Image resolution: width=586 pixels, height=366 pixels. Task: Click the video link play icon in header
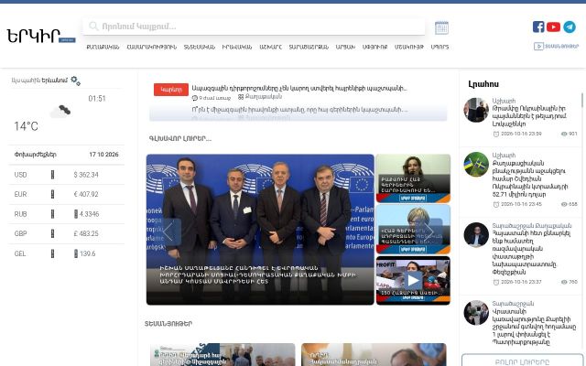pos(538,47)
